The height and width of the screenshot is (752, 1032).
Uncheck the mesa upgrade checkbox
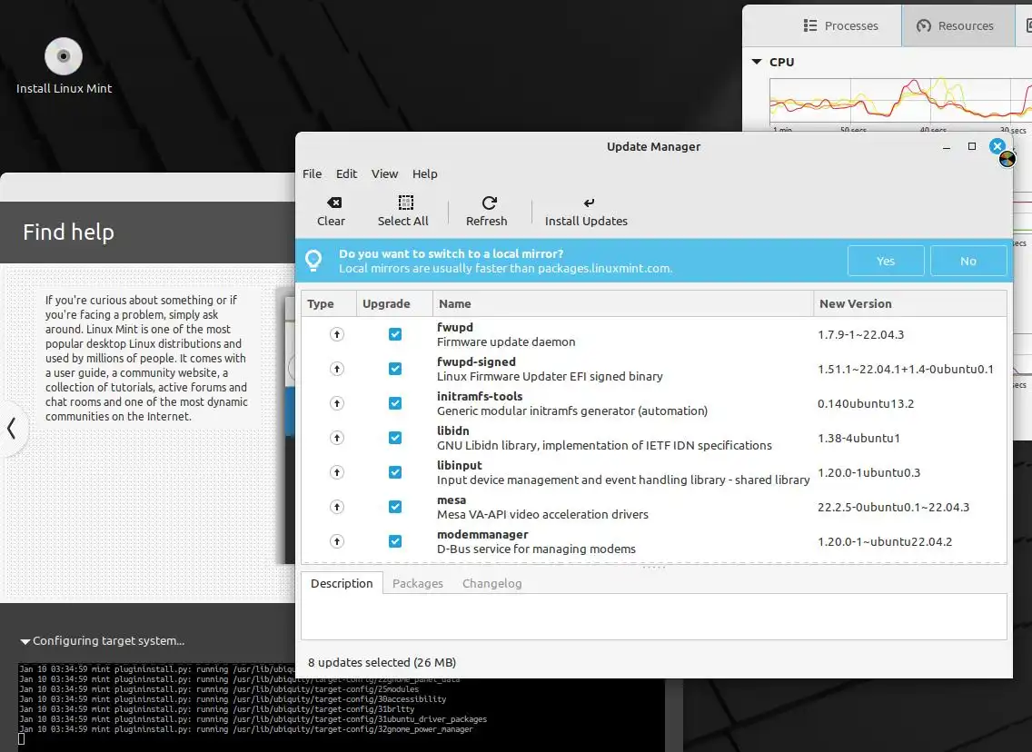[395, 507]
